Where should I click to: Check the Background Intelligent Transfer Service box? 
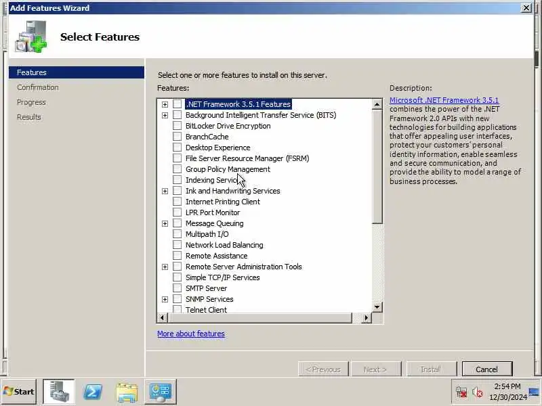click(x=177, y=114)
